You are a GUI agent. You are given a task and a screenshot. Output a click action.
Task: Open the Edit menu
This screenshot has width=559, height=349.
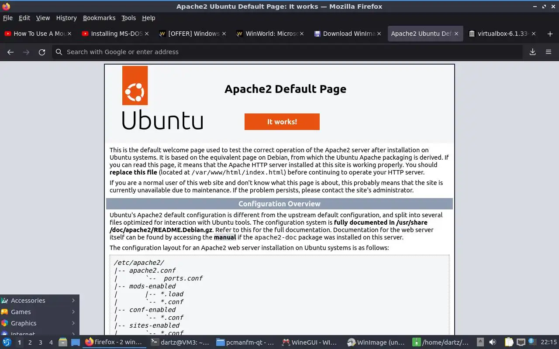click(24, 18)
